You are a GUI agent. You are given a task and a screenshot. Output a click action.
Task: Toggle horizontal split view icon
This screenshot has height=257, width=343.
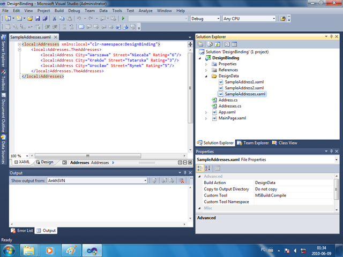point(185,162)
